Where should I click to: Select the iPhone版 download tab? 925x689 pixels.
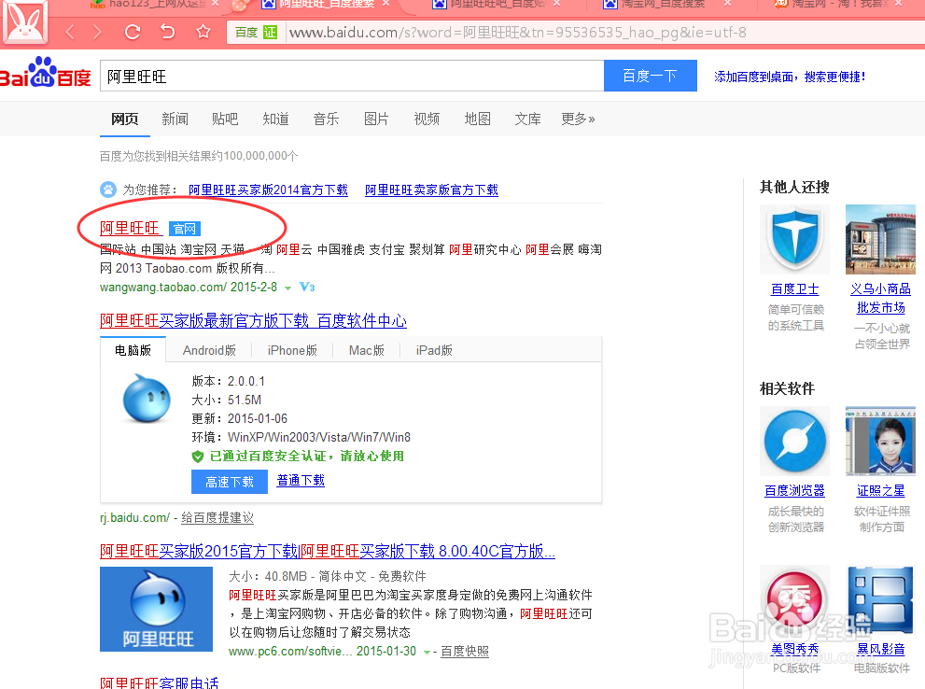point(292,350)
